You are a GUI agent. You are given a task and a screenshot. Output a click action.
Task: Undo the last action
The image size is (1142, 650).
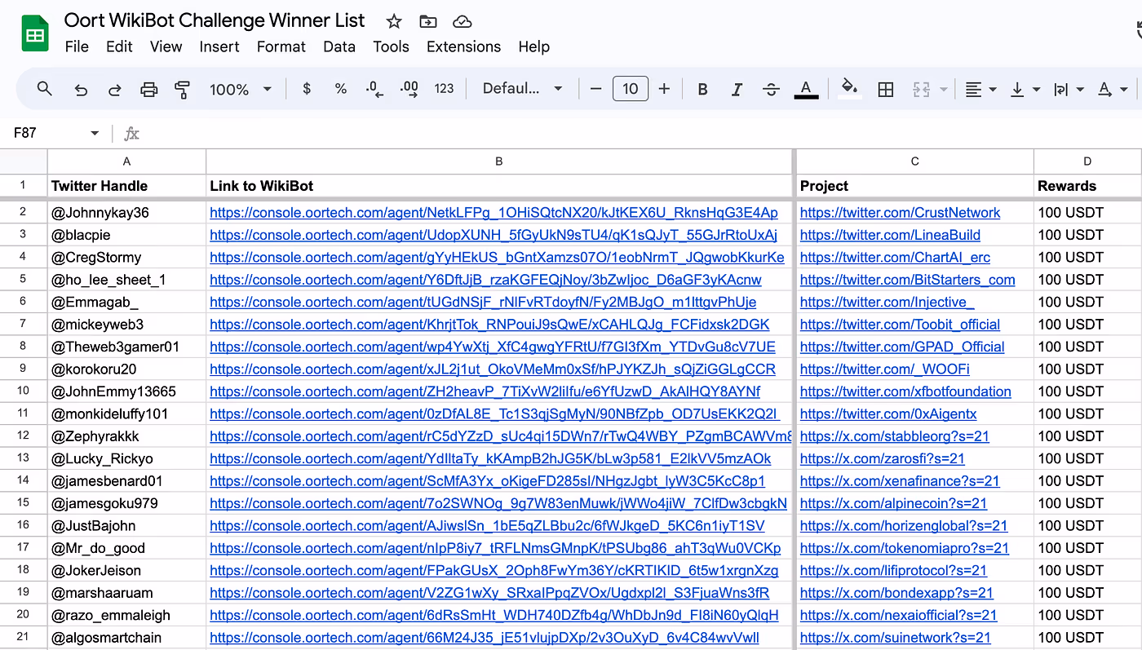pos(81,89)
